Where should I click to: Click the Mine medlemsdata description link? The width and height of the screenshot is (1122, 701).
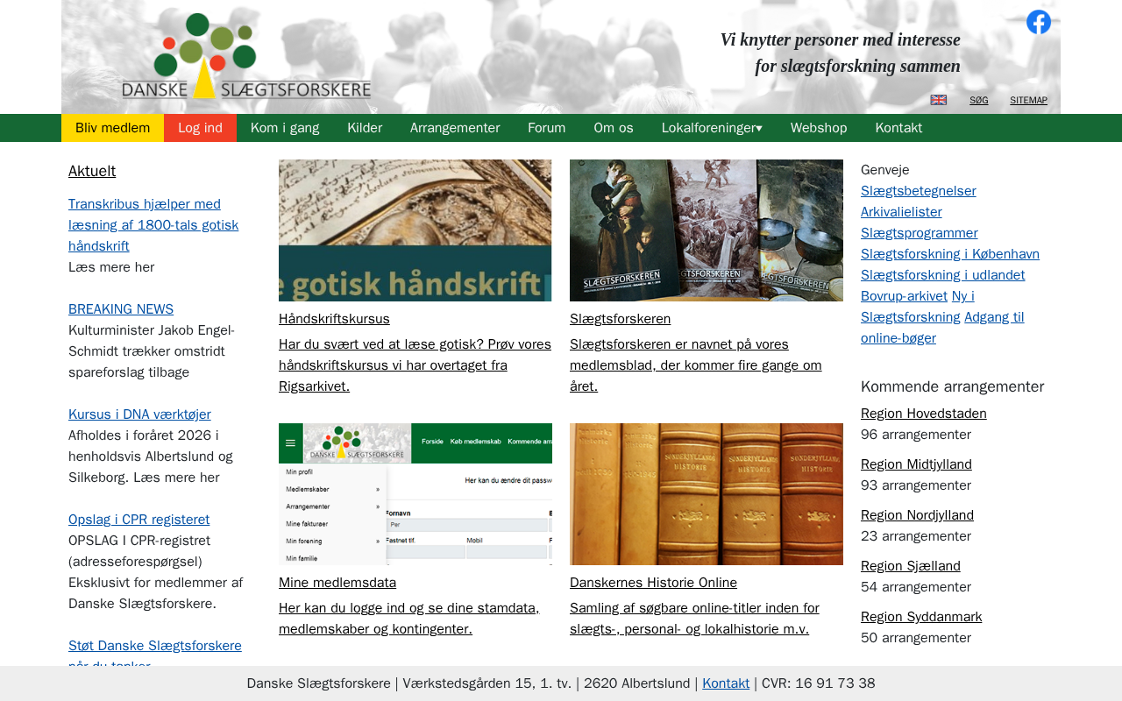409,619
